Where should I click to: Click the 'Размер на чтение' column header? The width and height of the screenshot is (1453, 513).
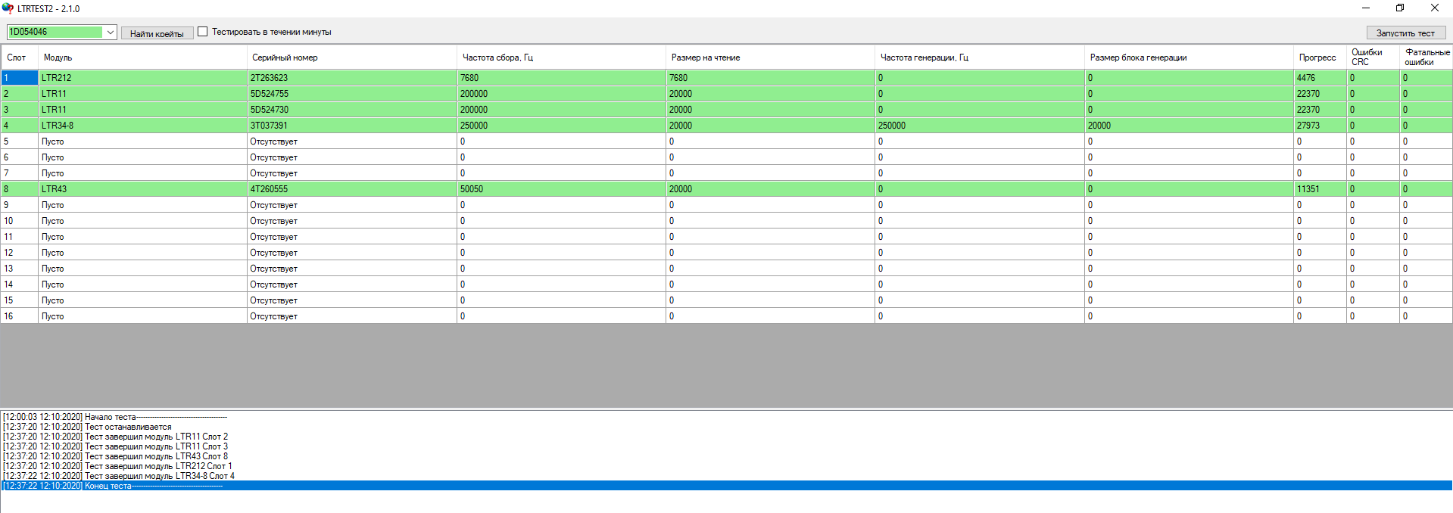click(770, 58)
